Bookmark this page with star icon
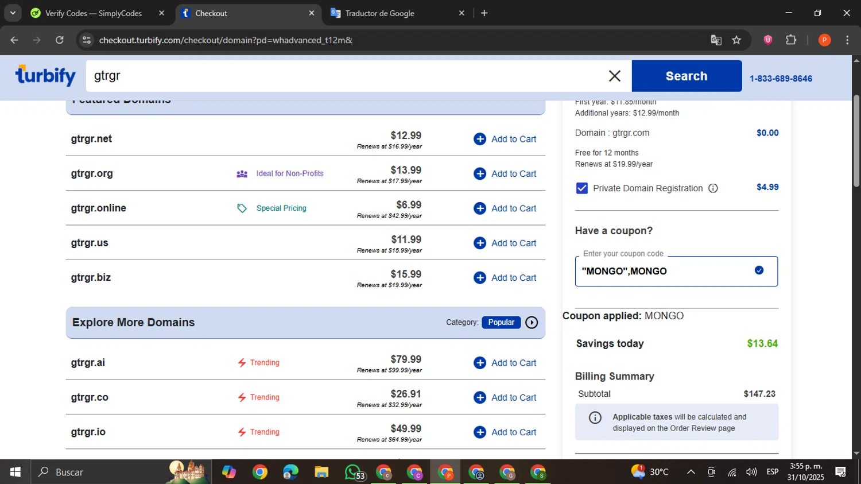The width and height of the screenshot is (861, 484). coord(736,40)
